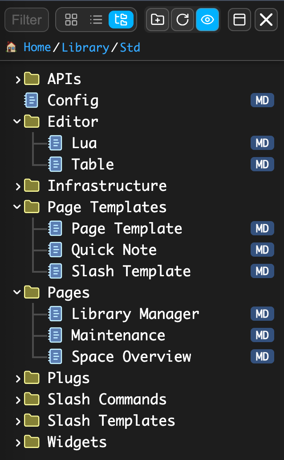Switch to list view icon
284x460 pixels.
click(96, 20)
